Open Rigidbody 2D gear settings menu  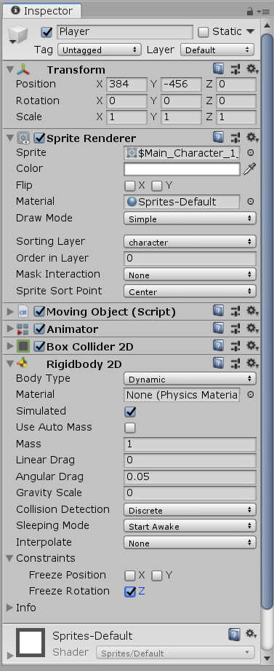click(x=253, y=364)
